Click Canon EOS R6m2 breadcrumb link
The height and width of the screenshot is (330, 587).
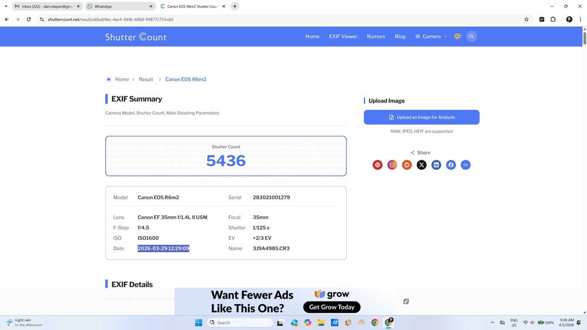coord(185,79)
